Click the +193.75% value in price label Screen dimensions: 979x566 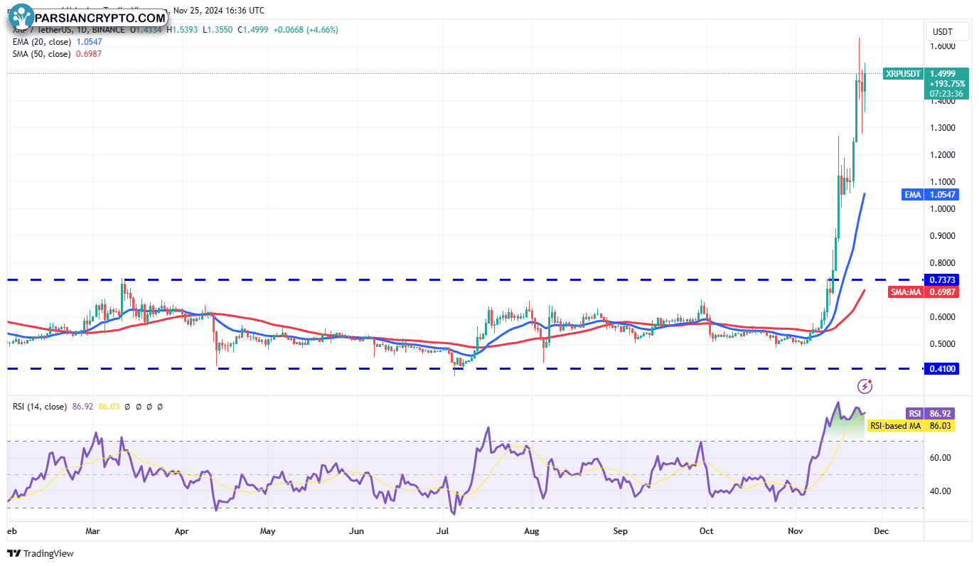[946, 84]
